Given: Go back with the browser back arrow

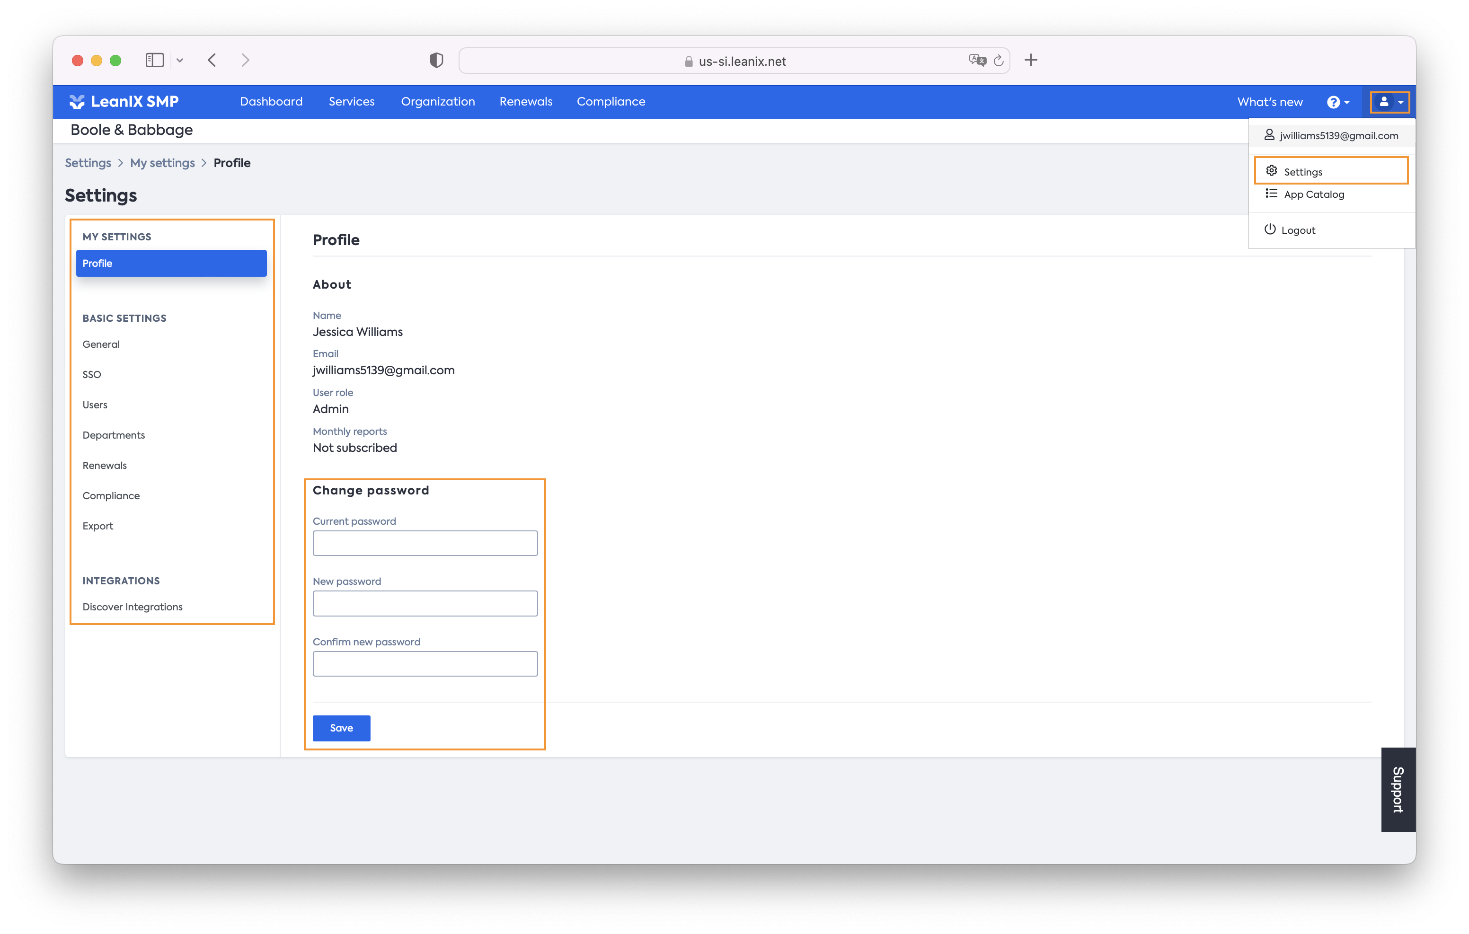Looking at the screenshot, I should click(x=212, y=61).
